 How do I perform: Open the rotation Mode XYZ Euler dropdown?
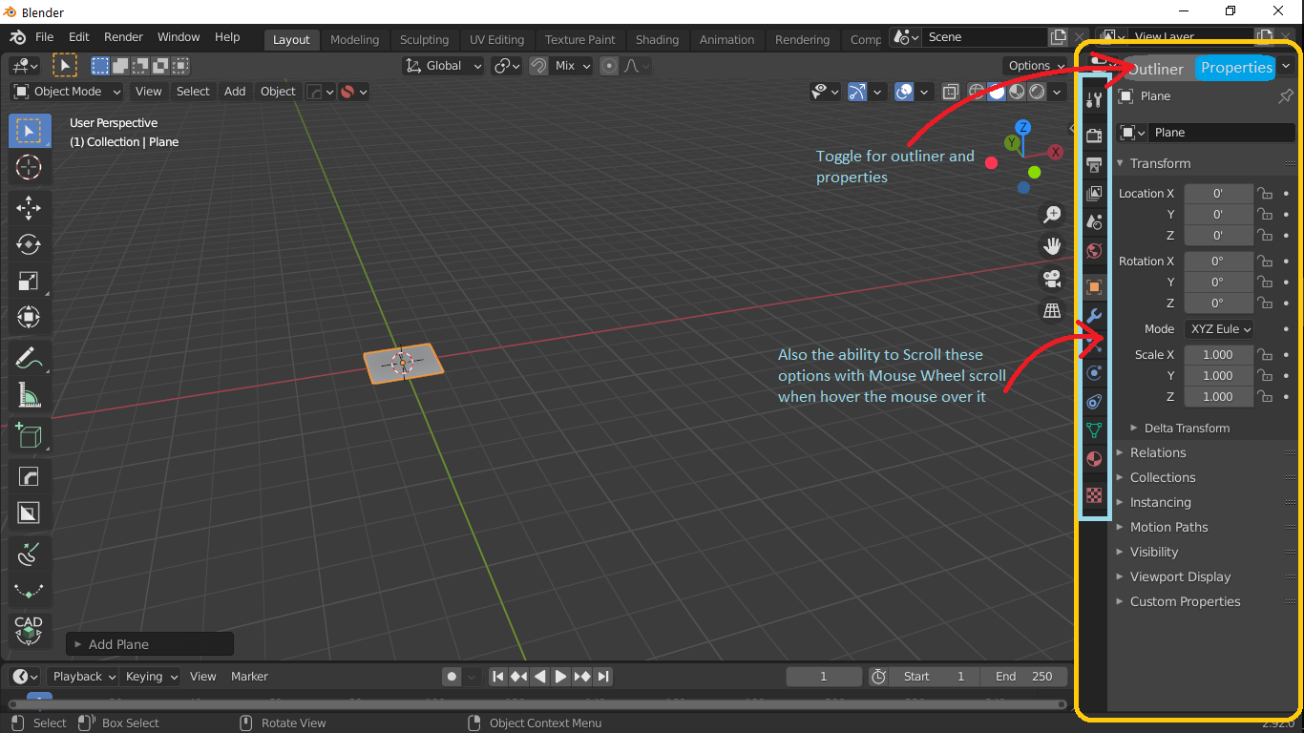pos(1219,328)
